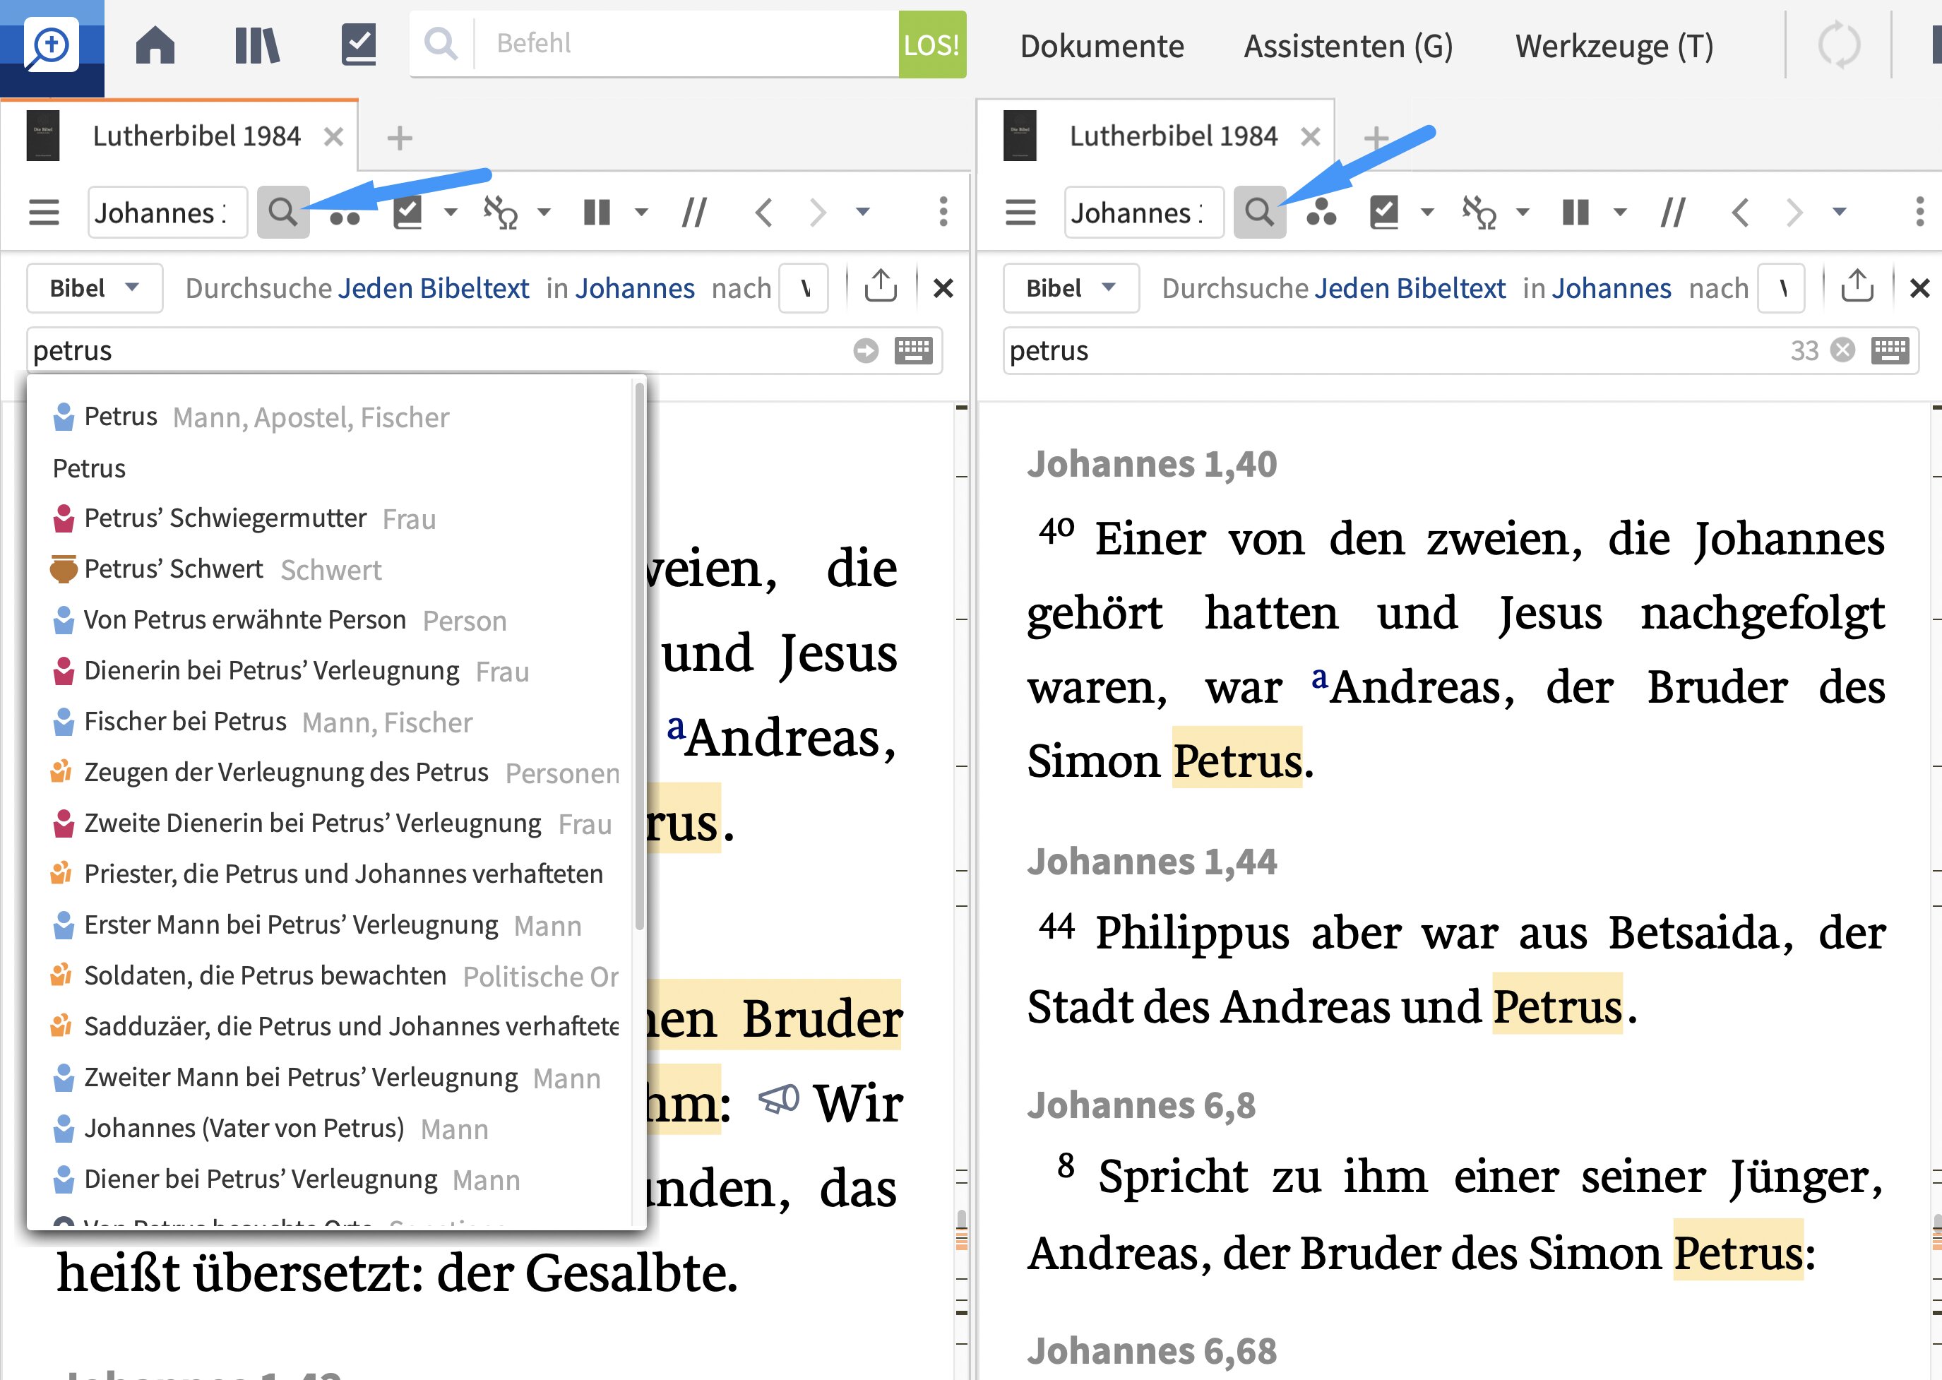Click left pane search range Johannes link
The height and width of the screenshot is (1380, 1942).
(x=635, y=288)
